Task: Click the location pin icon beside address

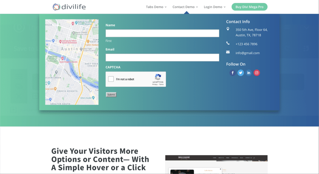Action: click(228, 29)
